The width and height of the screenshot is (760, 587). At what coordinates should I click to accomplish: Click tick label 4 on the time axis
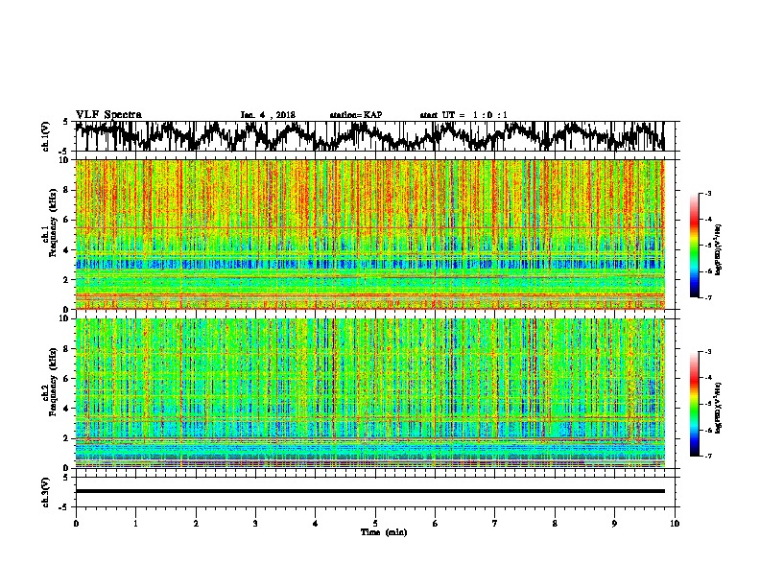(315, 524)
